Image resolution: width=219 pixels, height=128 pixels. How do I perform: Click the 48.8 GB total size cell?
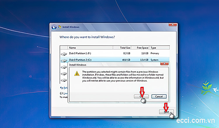[126, 60]
